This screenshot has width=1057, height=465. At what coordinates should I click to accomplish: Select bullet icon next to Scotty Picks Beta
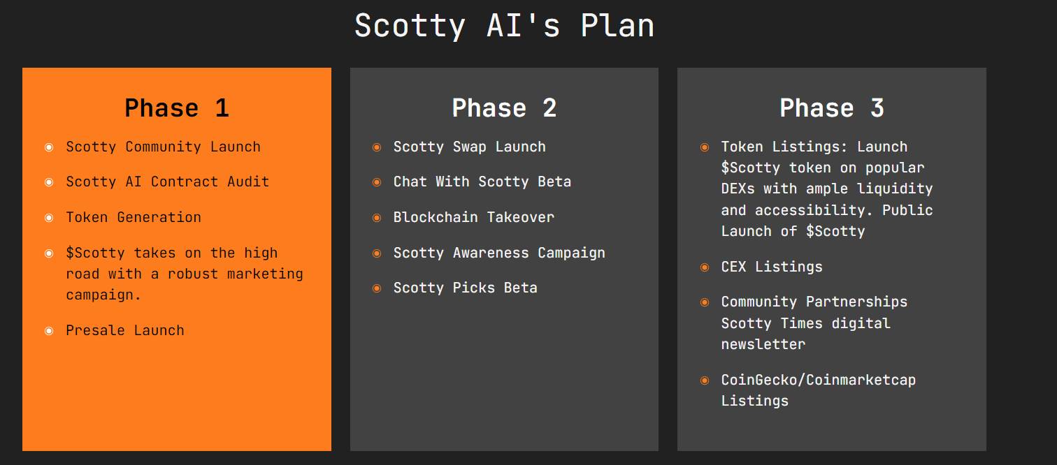point(377,288)
